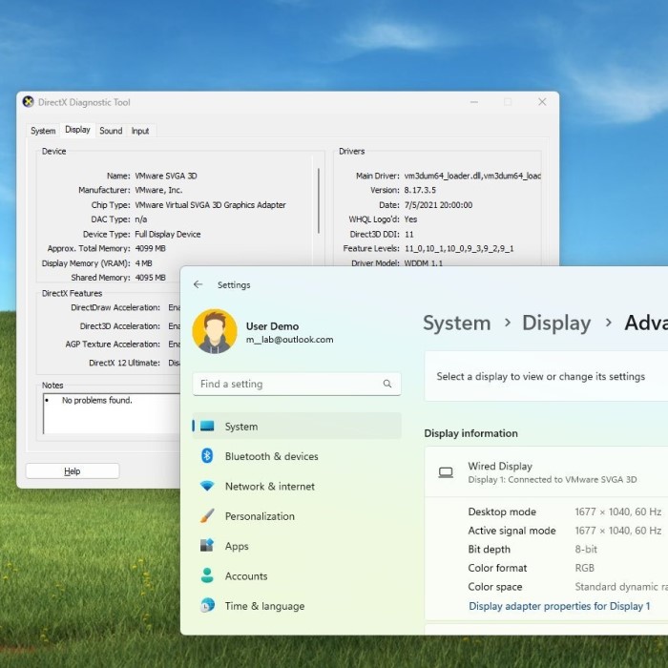Open Display adapter properties for Display 1
The width and height of the screenshot is (668, 668).
tap(559, 606)
